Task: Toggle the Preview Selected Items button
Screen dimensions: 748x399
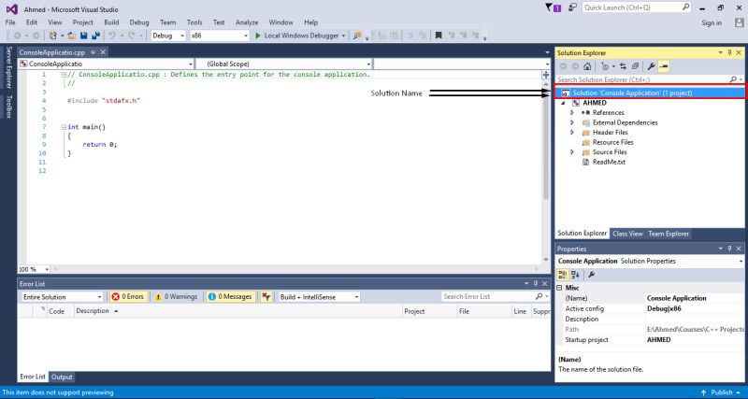Action: tap(663, 66)
